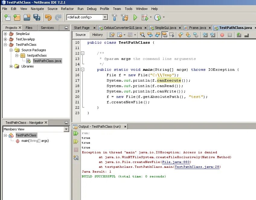Open the Refactor menu
The width and height of the screenshot is (256, 200).
[67, 9]
